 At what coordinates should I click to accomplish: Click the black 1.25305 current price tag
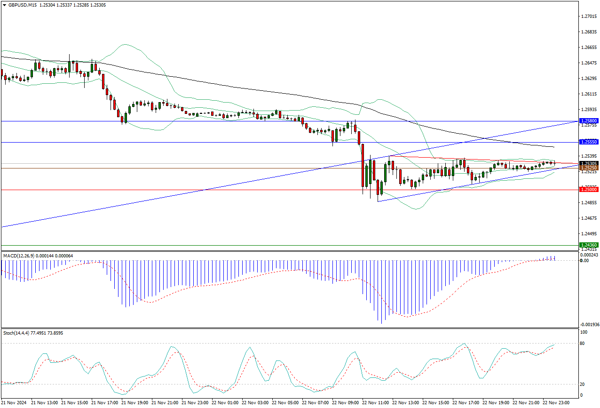tap(589, 163)
